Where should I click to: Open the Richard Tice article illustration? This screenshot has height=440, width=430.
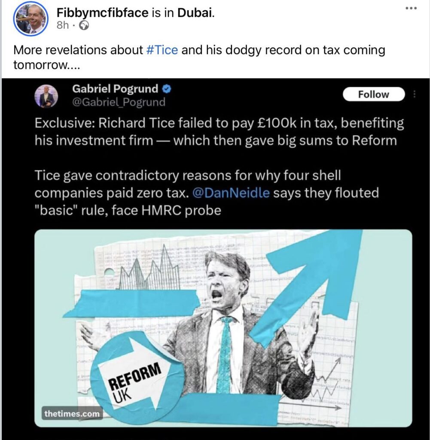click(223, 328)
